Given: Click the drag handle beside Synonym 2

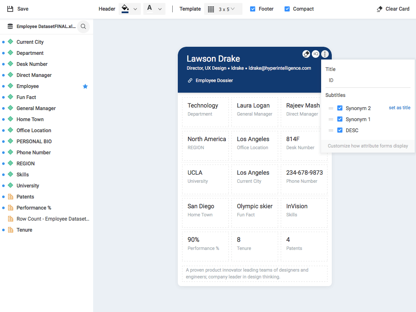Looking at the screenshot, I should [331, 108].
